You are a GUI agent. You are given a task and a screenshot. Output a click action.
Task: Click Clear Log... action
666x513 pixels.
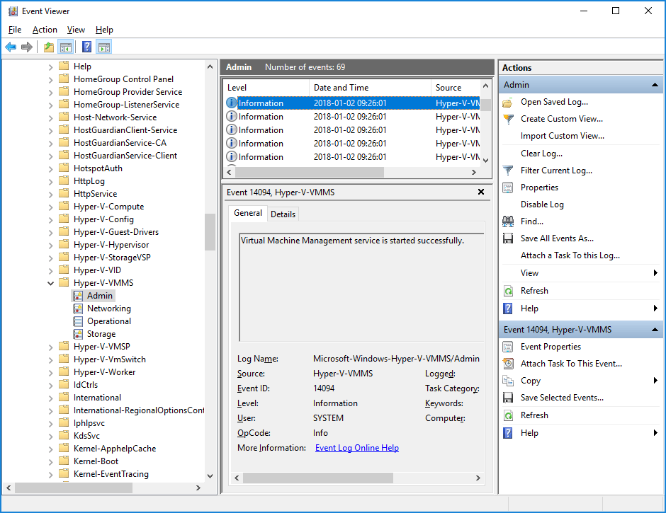541,154
